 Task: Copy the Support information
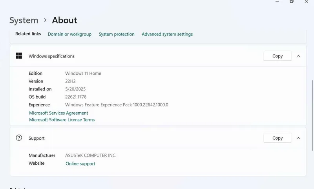277,138
